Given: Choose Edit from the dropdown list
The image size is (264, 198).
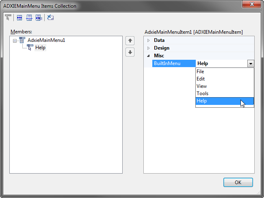Looking at the screenshot, I should point(225,79).
